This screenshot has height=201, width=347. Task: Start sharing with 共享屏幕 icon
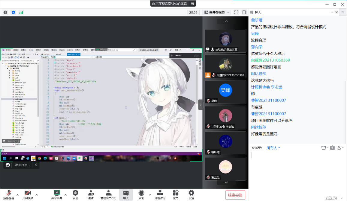pos(57,195)
